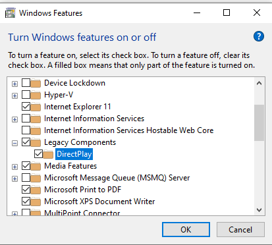
Task: Click the Internet Information Services folder icon
Action: 36,119
